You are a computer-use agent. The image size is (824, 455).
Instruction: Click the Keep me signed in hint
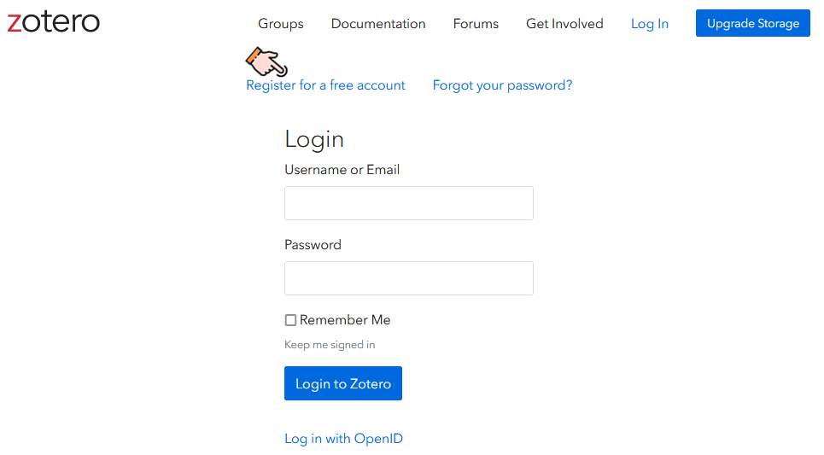330,345
